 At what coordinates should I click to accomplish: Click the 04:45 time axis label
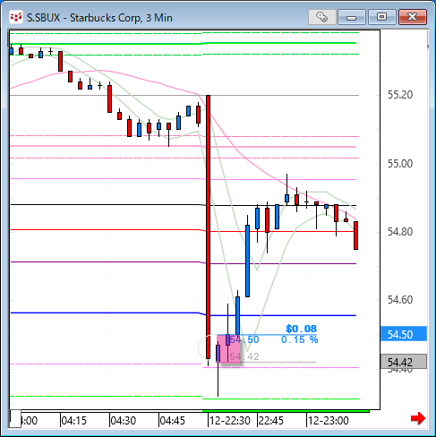pyautogui.click(x=172, y=421)
